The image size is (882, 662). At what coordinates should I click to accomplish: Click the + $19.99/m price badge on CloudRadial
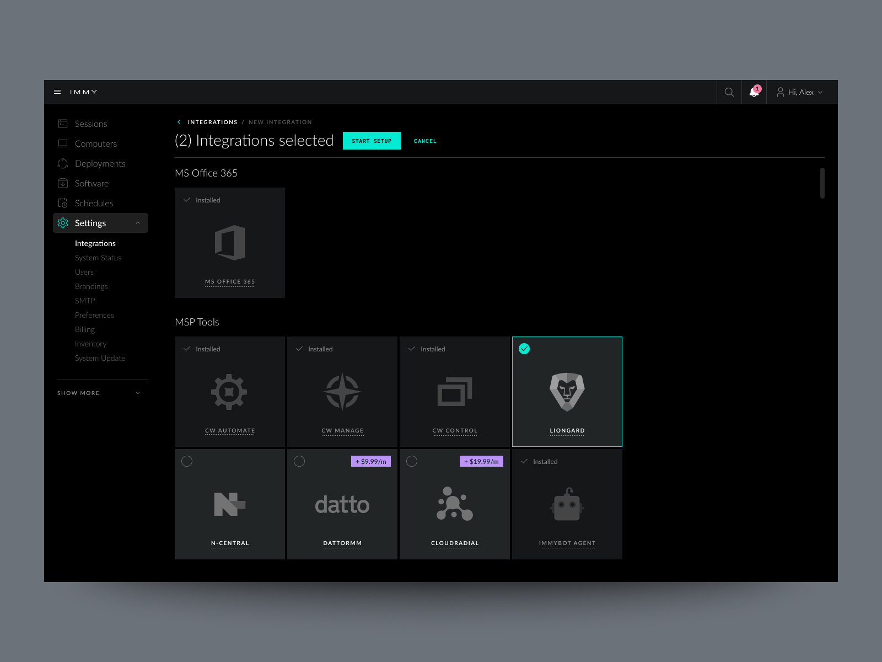(481, 461)
